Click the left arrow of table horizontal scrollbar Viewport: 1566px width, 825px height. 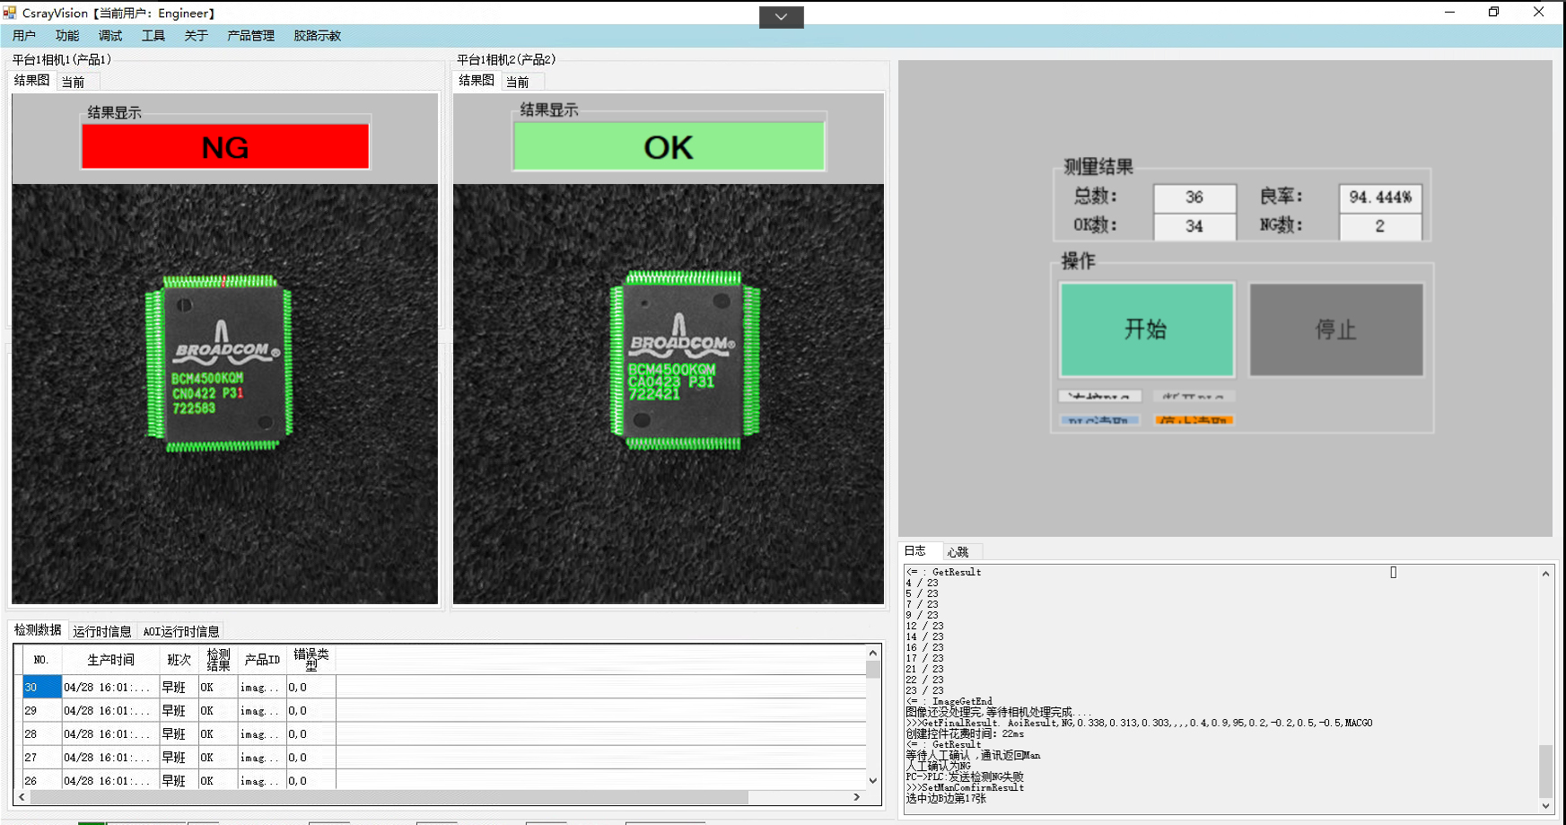point(22,797)
